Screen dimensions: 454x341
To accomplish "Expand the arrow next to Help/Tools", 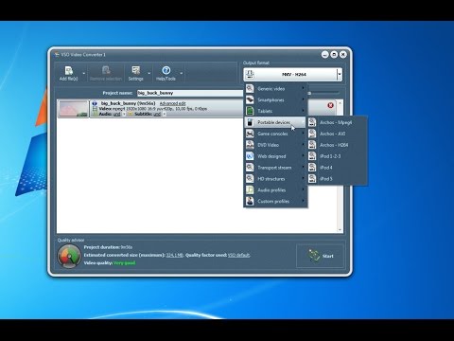I will coord(182,74).
